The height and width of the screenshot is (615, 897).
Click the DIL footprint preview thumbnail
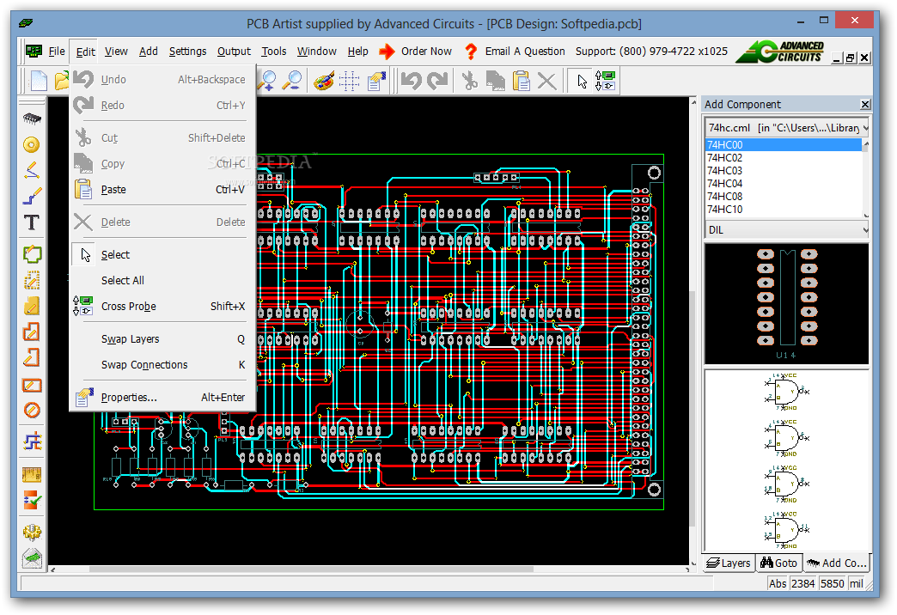(x=786, y=304)
